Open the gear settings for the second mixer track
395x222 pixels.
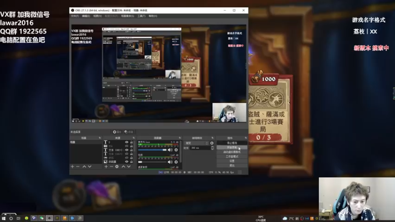tap(176, 162)
